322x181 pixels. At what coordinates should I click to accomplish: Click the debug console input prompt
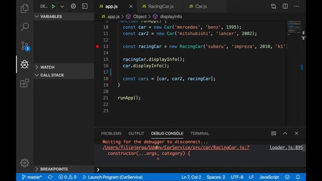tap(200, 169)
